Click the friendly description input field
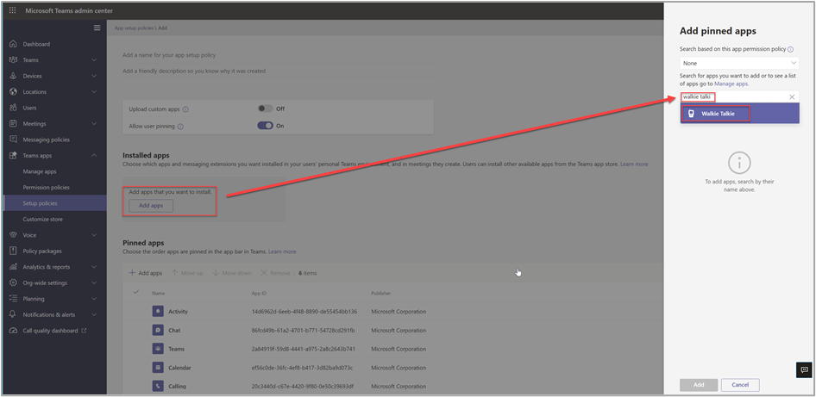The height and width of the screenshot is (397, 816). coord(278,71)
